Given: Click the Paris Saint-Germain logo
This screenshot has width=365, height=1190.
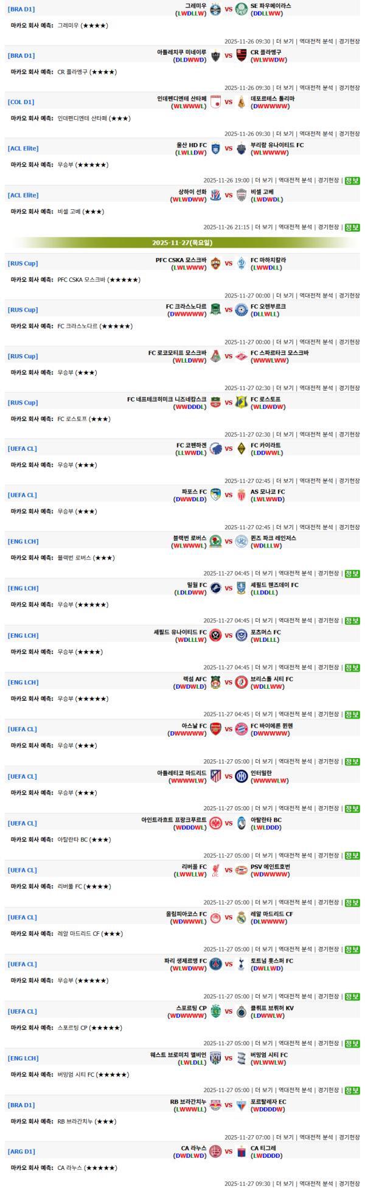Looking at the screenshot, I should (215, 964).
